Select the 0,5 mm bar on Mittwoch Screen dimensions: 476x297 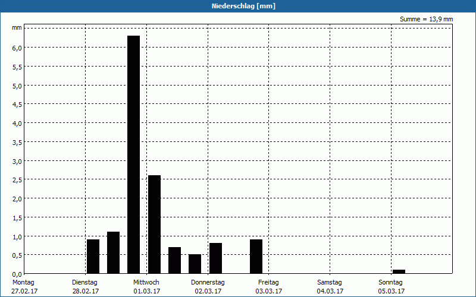coord(195,264)
